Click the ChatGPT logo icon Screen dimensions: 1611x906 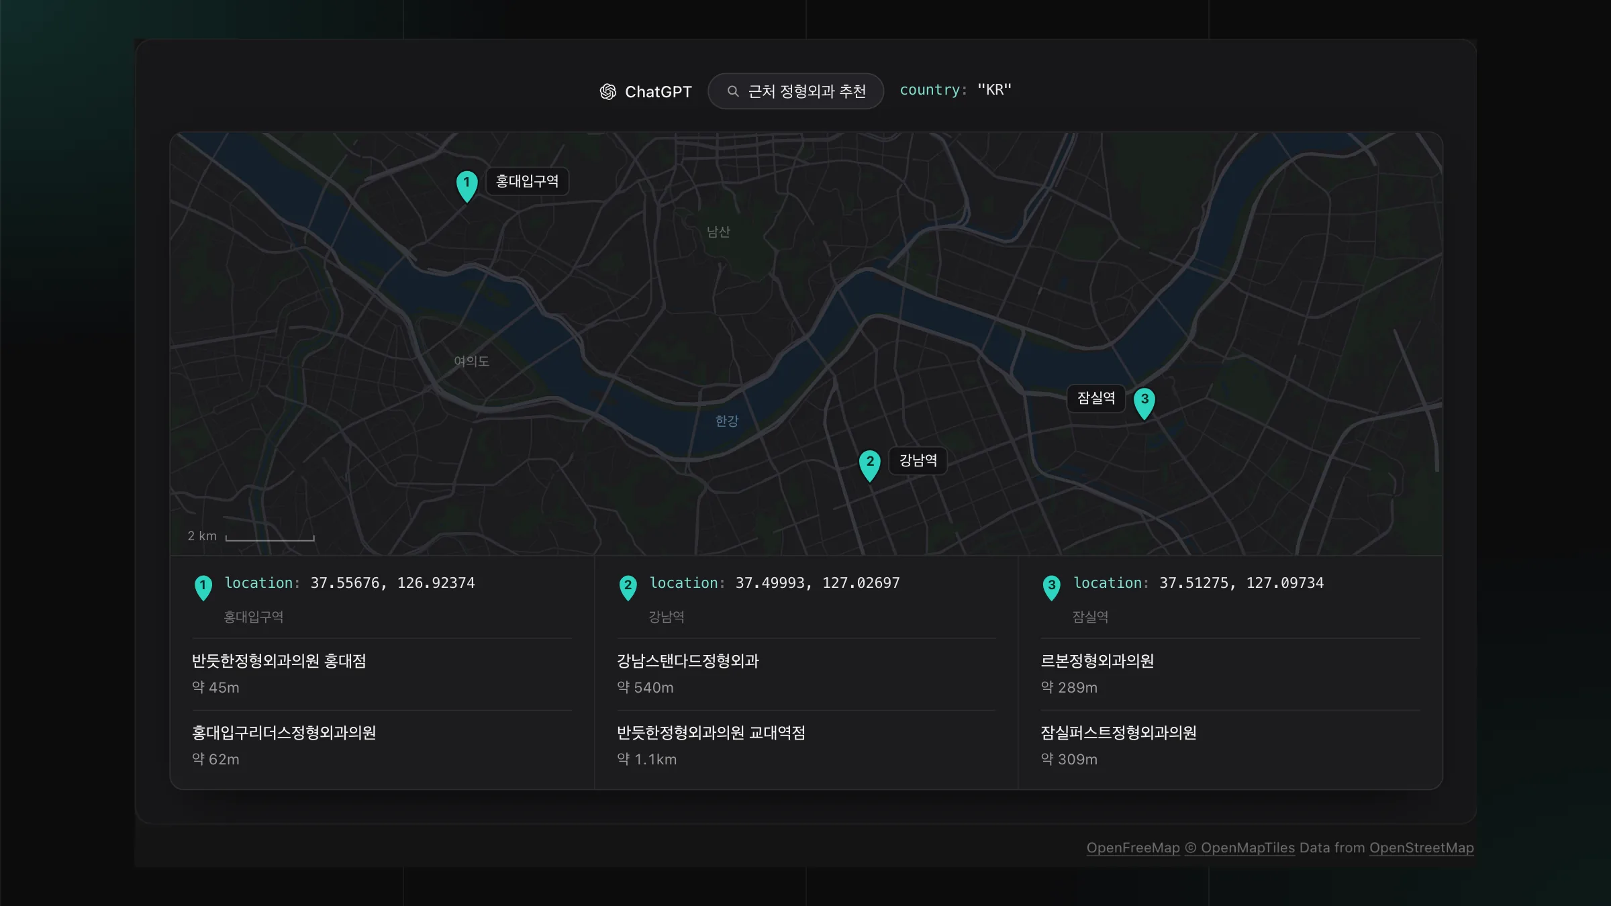pyautogui.click(x=607, y=92)
